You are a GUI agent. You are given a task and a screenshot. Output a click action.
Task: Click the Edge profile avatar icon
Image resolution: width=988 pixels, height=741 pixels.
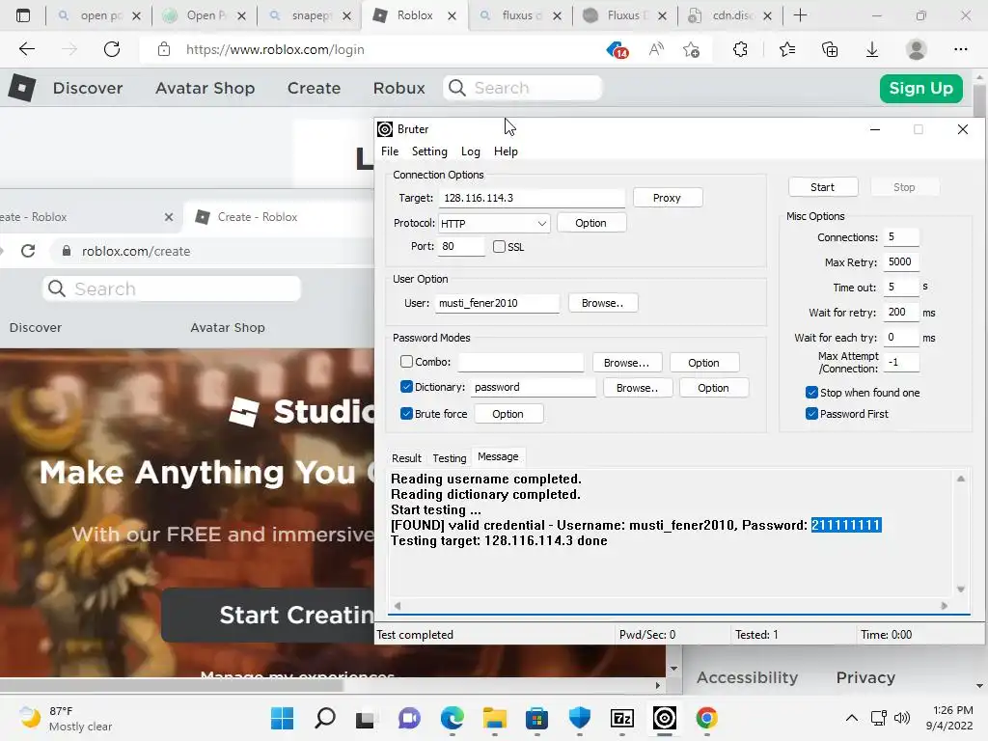tap(917, 49)
